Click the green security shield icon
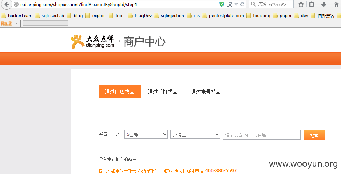Screen dimensions: 341x174 pos(221,4)
